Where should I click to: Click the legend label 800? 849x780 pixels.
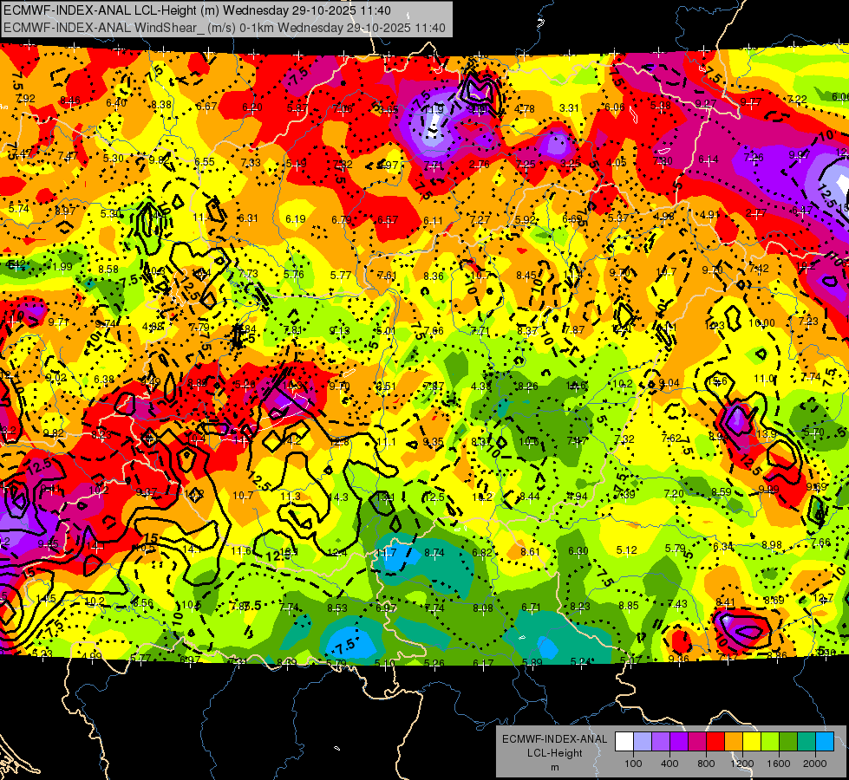click(706, 764)
